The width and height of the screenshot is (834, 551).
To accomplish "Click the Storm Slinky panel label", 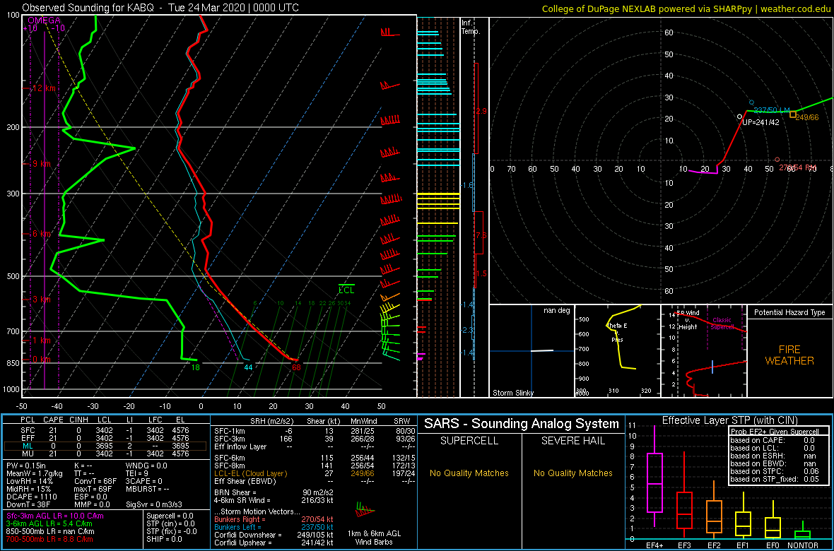I will coord(512,393).
